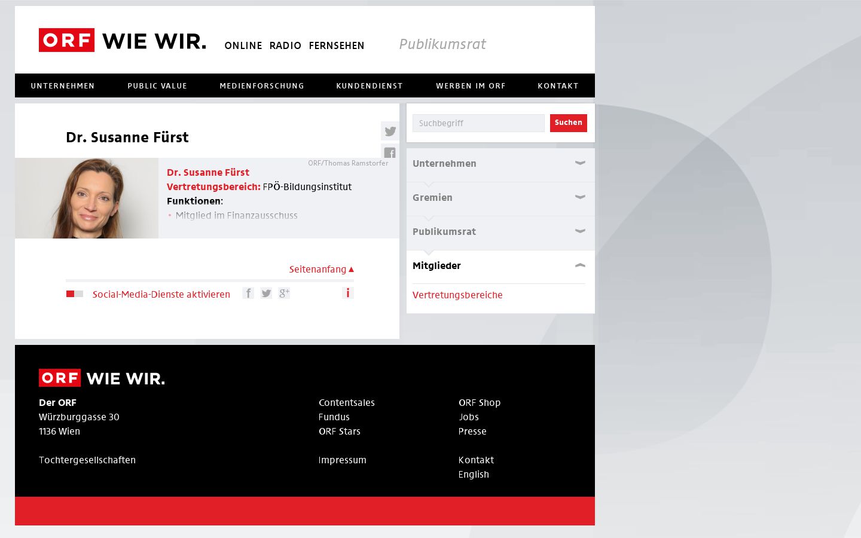Click Social-Media-Dienste aktivieren link
The image size is (861, 538).
[x=161, y=294]
